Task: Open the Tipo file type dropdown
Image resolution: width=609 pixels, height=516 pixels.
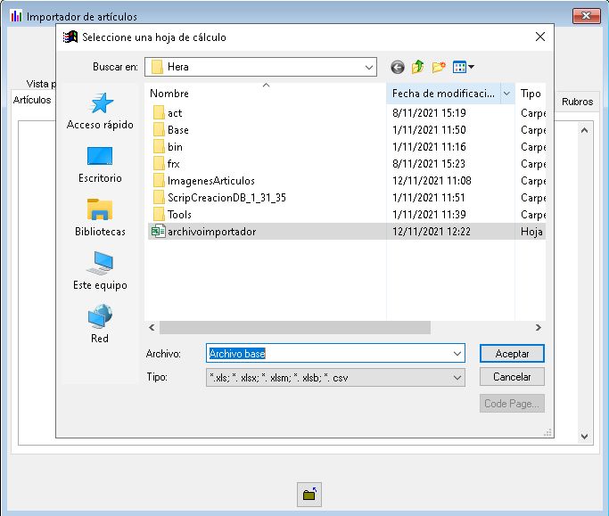Action: 457,378
